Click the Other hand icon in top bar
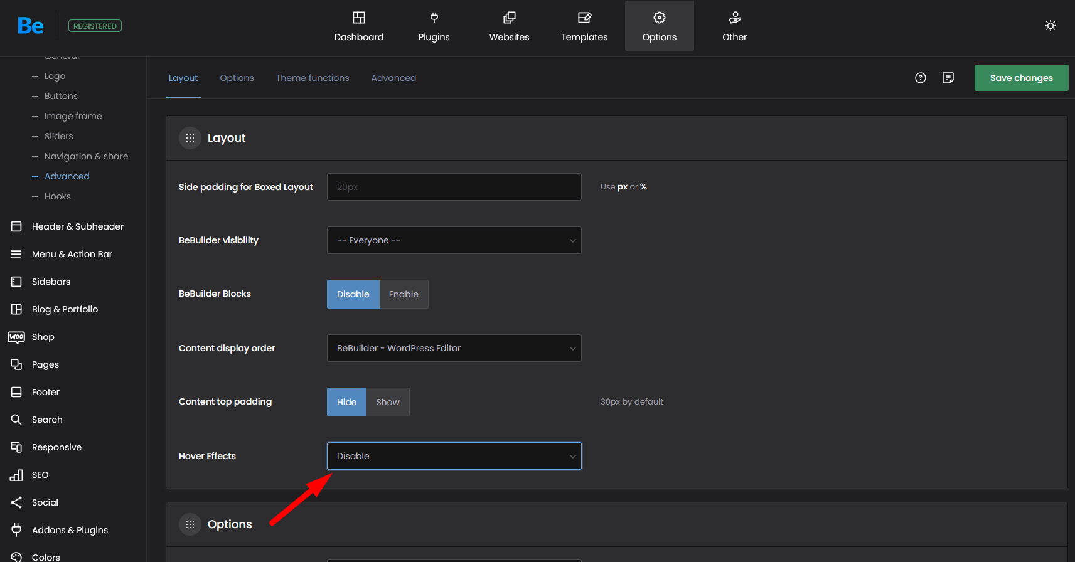Viewport: 1075px width, 562px height. (735, 18)
